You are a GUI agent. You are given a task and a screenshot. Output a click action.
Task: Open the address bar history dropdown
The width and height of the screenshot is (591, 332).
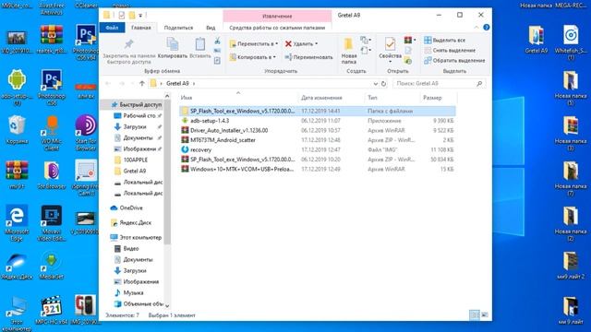tap(376, 84)
